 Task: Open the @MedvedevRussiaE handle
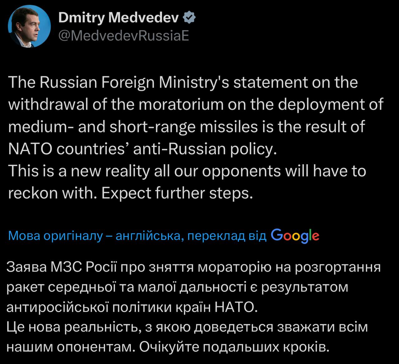point(124,36)
